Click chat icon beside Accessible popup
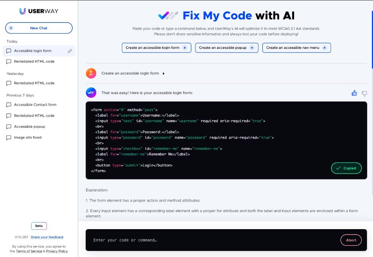 (x=9, y=127)
